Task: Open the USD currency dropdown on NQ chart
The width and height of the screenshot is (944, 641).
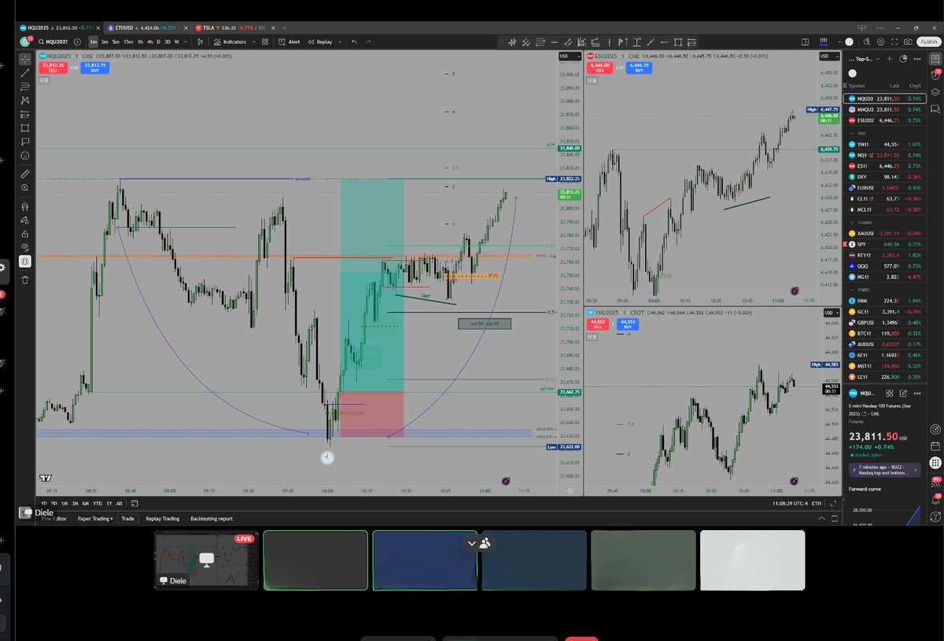Action: point(569,56)
